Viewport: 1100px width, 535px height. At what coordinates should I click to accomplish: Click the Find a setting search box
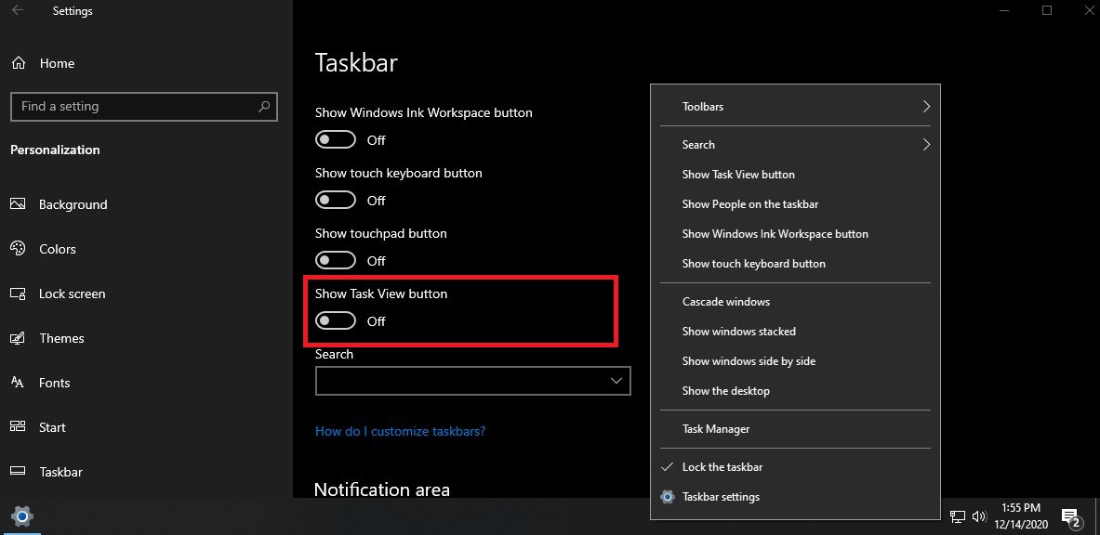[x=144, y=107]
